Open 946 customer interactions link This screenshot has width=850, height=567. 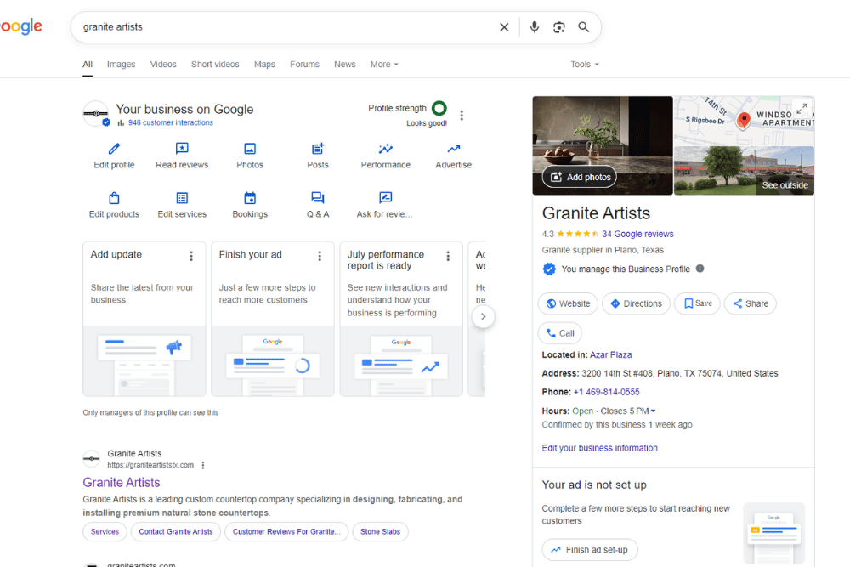171,123
